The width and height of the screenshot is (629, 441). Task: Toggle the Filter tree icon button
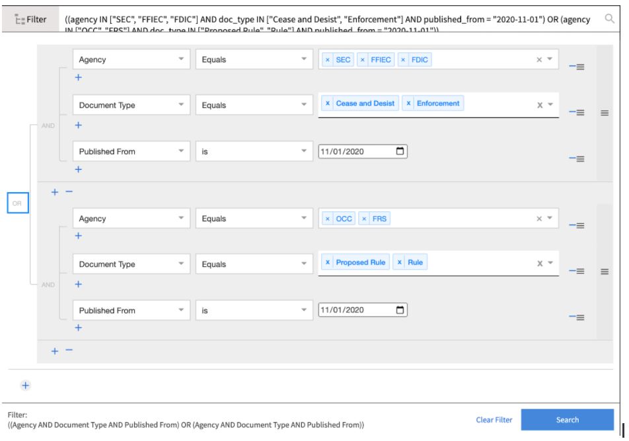[30, 19]
